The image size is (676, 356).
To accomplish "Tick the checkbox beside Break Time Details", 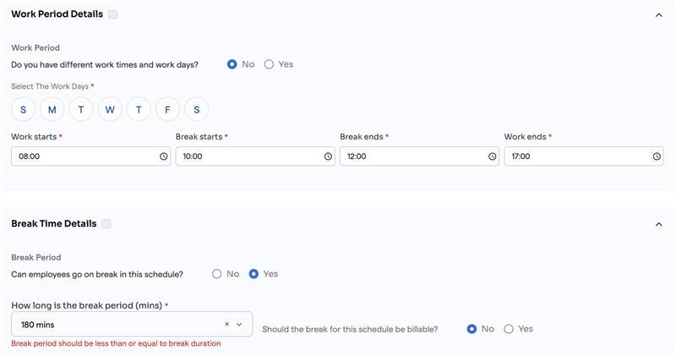I will coord(106,224).
